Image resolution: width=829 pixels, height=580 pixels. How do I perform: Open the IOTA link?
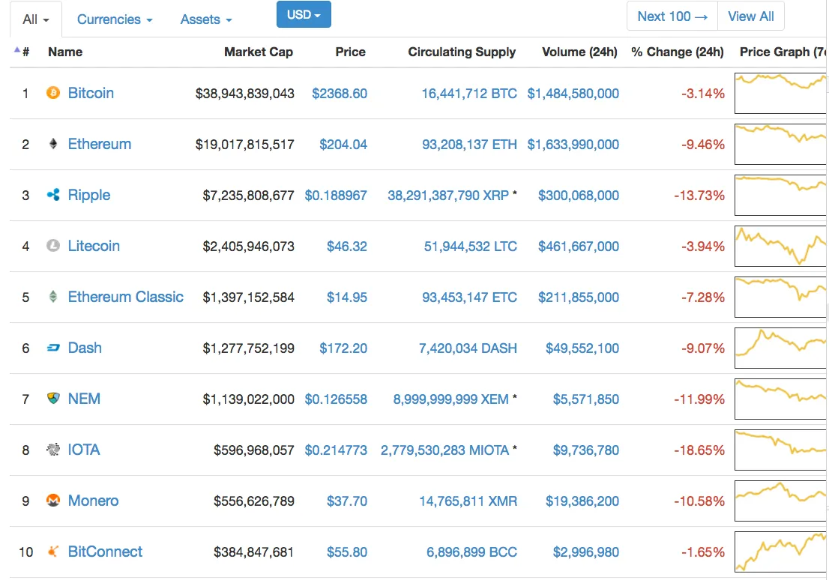point(83,450)
